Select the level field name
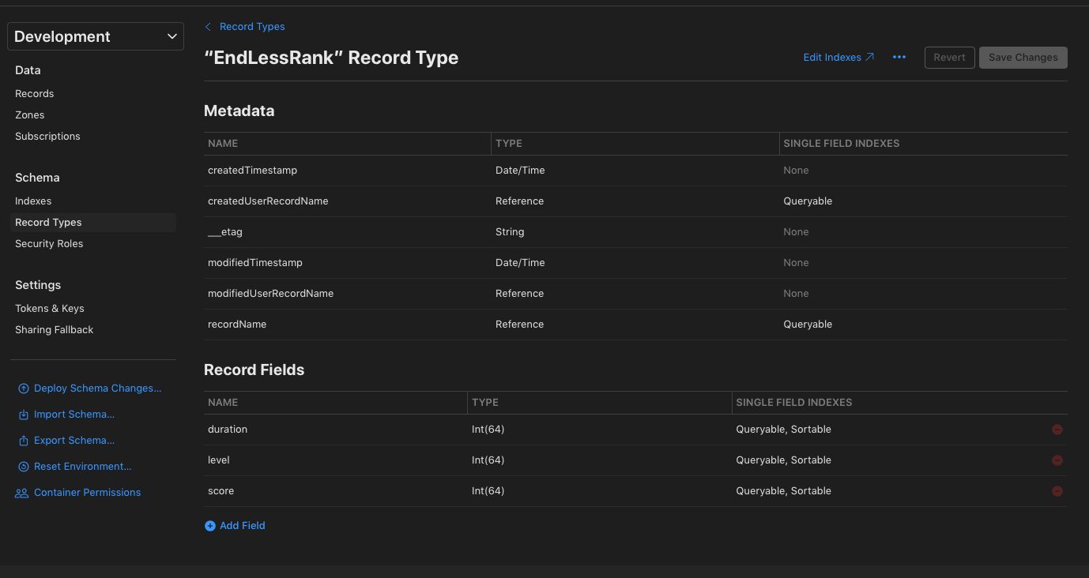1089x578 pixels. point(219,460)
